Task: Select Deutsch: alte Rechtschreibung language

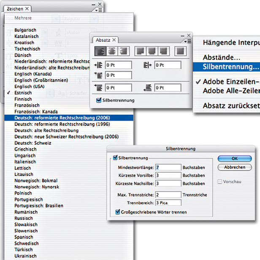Action: pyautogui.click(x=69, y=130)
